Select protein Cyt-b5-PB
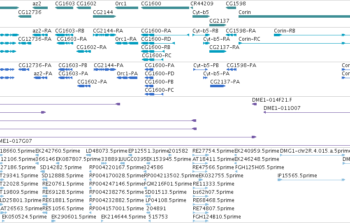 point(200,70)
